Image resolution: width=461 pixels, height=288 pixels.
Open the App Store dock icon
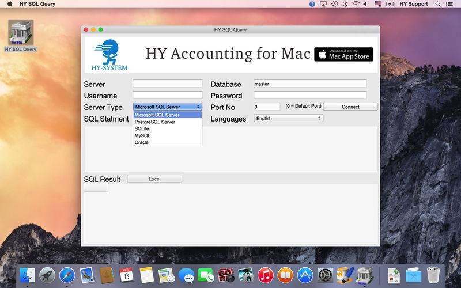tap(305, 275)
